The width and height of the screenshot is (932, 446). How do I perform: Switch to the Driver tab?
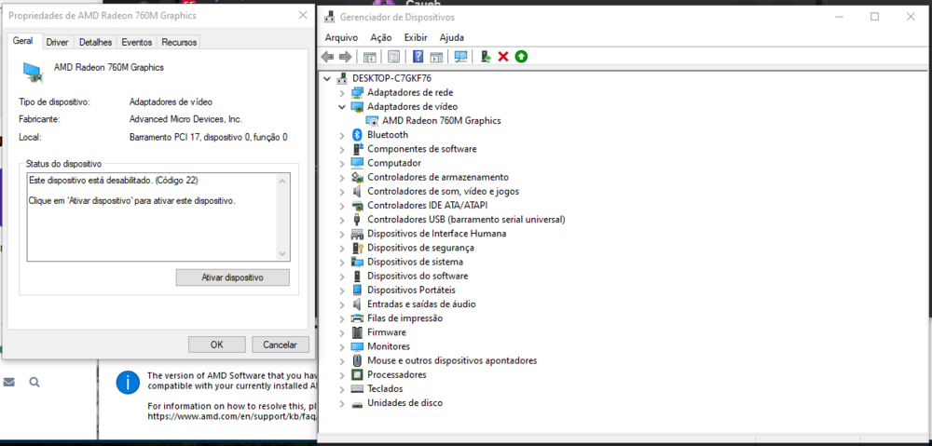coord(57,42)
